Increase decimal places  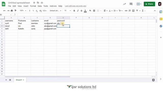click(40, 11)
